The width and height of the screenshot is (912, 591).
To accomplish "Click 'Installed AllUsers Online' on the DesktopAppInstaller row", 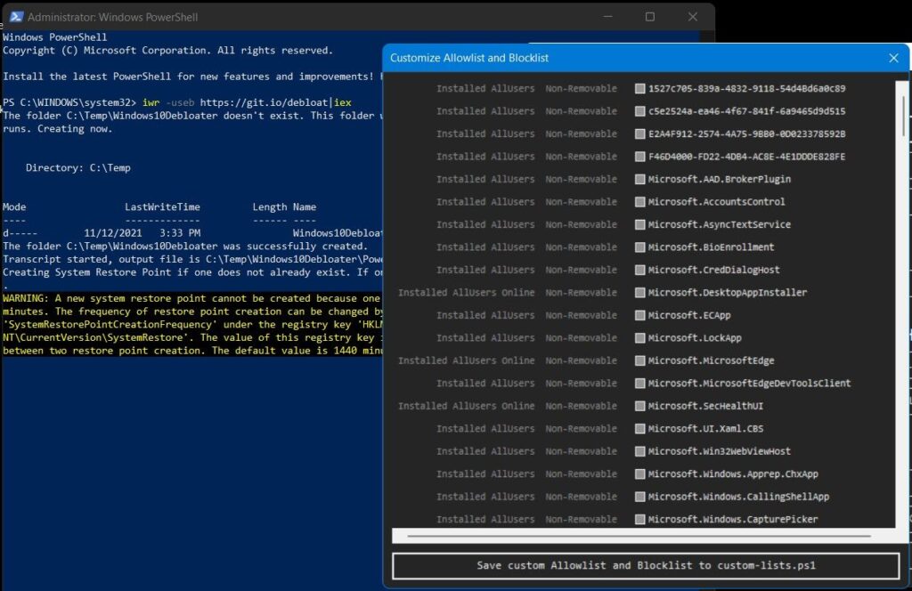I will tap(466, 292).
